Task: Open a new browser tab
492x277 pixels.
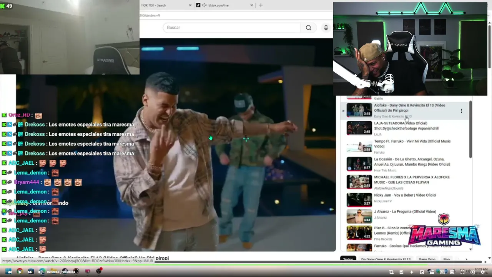Action: pos(261,5)
